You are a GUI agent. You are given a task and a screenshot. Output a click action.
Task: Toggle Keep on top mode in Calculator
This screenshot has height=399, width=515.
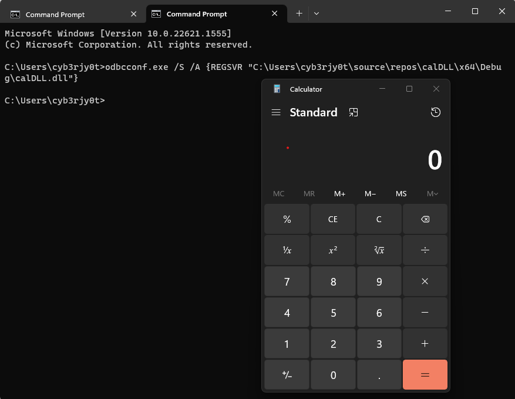point(354,112)
